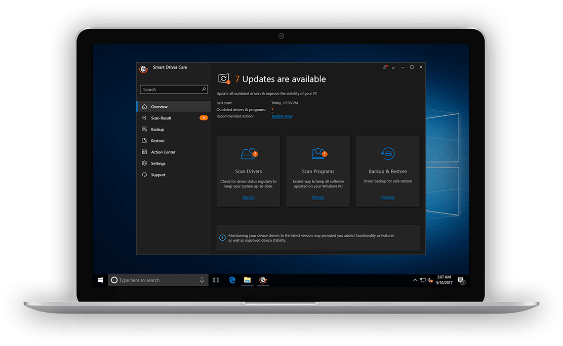
Task: Go to the Restore section
Action: click(174, 141)
